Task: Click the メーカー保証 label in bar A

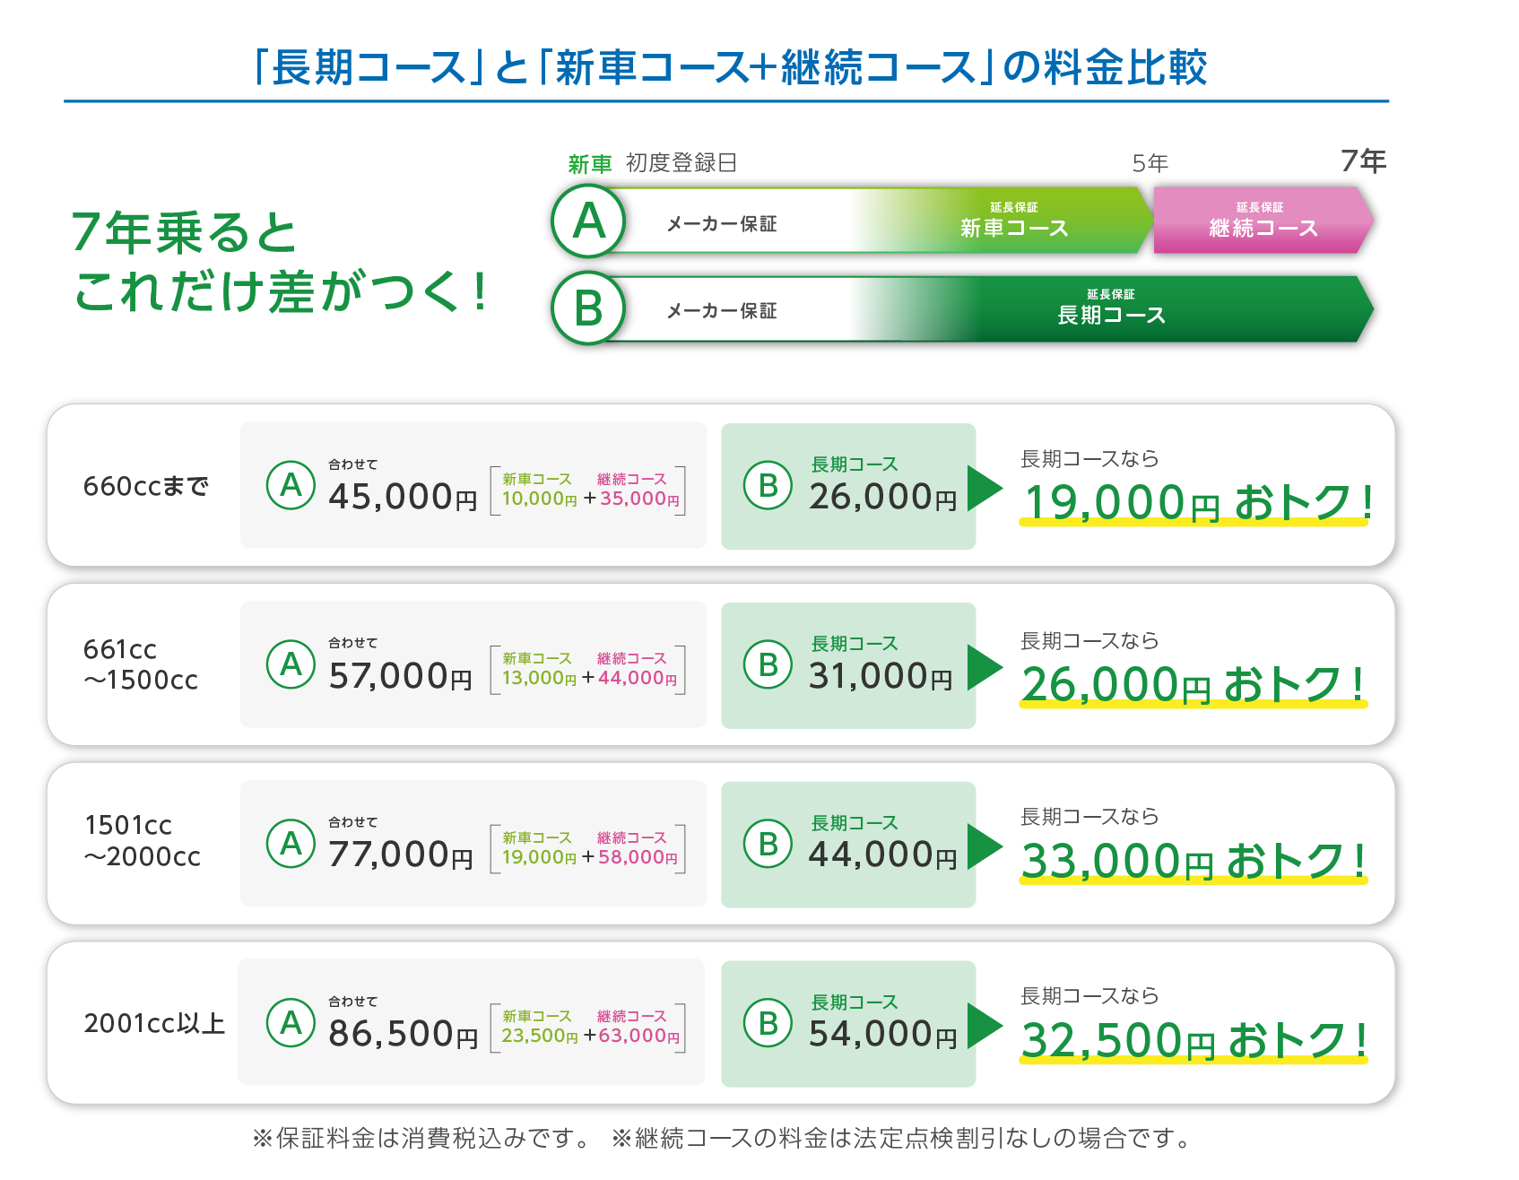Action: [721, 224]
